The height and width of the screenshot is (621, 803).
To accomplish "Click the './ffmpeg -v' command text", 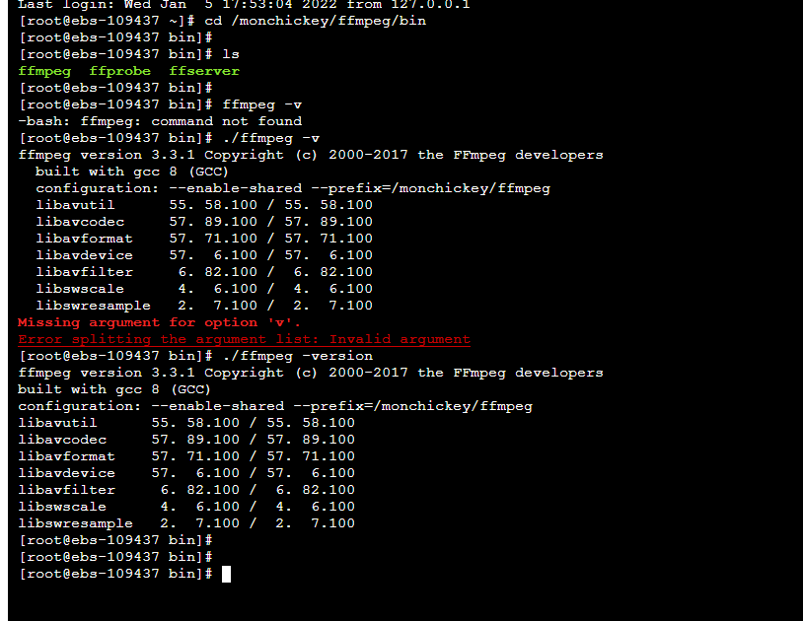I will [x=271, y=138].
